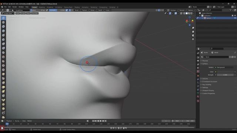Toggle X-ray viewport mode
The image size is (237, 133).
[x=181, y=13]
